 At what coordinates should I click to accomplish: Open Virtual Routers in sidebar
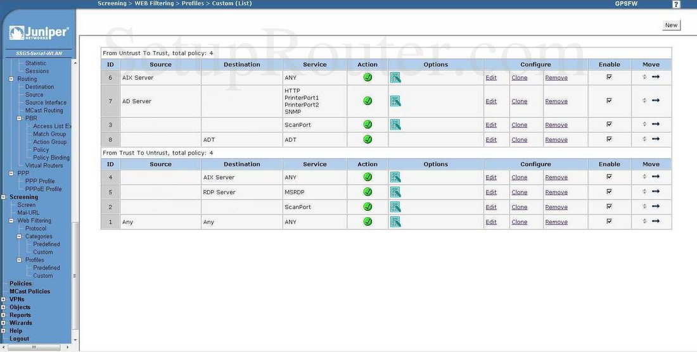click(x=44, y=166)
